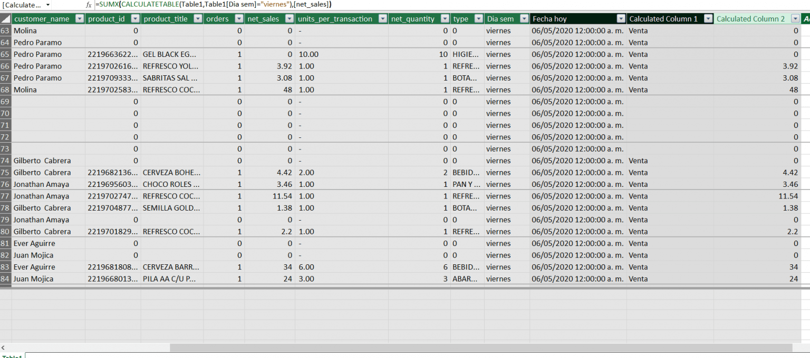Switch to the Table1 sheet tab
The height and width of the screenshot is (358, 810).
pyautogui.click(x=11, y=355)
